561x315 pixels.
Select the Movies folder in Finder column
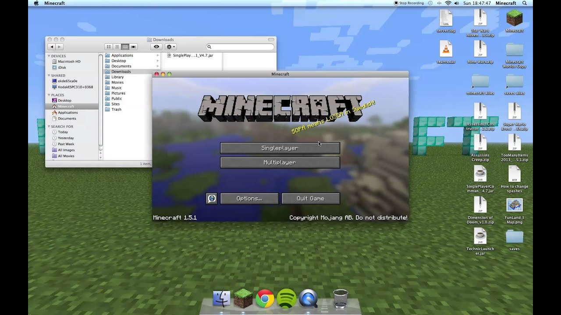114,82
